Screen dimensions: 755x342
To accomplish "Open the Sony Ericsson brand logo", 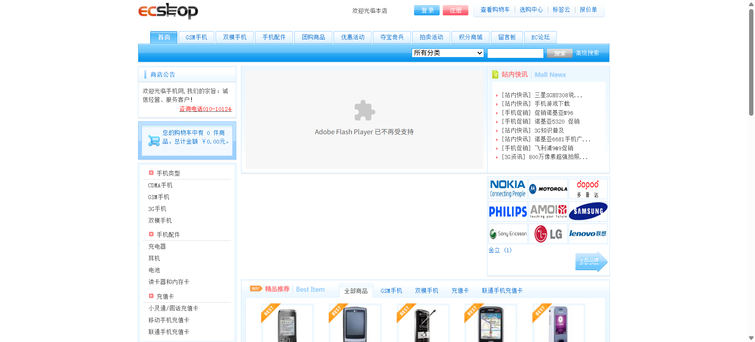I will click(x=508, y=234).
